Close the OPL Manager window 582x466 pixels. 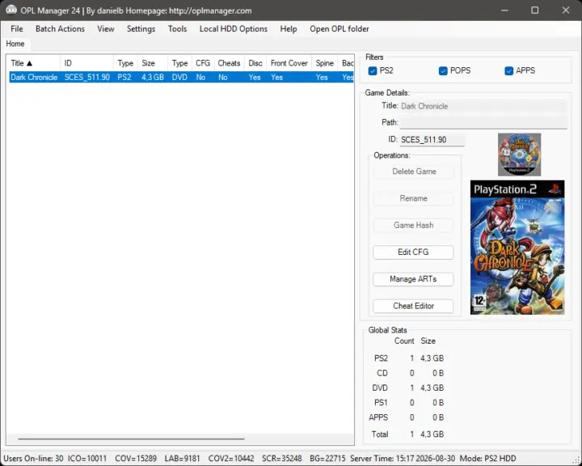tap(566, 10)
